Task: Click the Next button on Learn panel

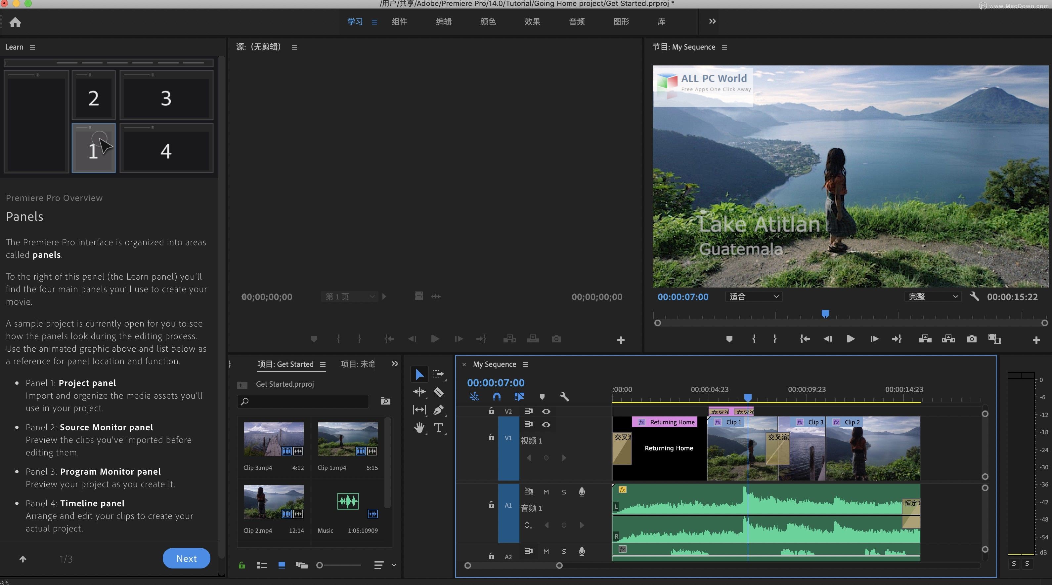Action: tap(185, 558)
